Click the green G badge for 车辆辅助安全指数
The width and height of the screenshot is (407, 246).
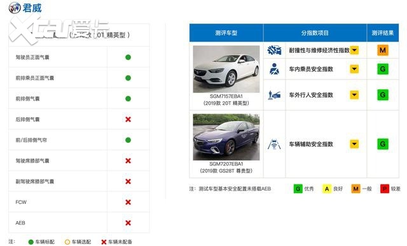pos(383,144)
